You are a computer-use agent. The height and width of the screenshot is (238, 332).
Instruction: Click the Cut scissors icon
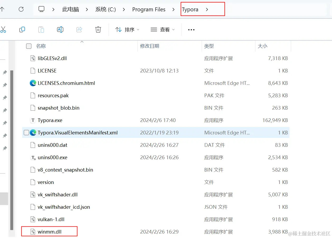pos(3,30)
